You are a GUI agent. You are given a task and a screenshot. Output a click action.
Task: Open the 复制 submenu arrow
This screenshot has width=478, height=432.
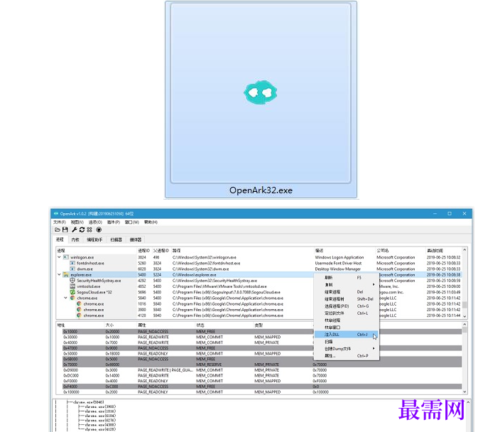pyautogui.click(x=374, y=284)
